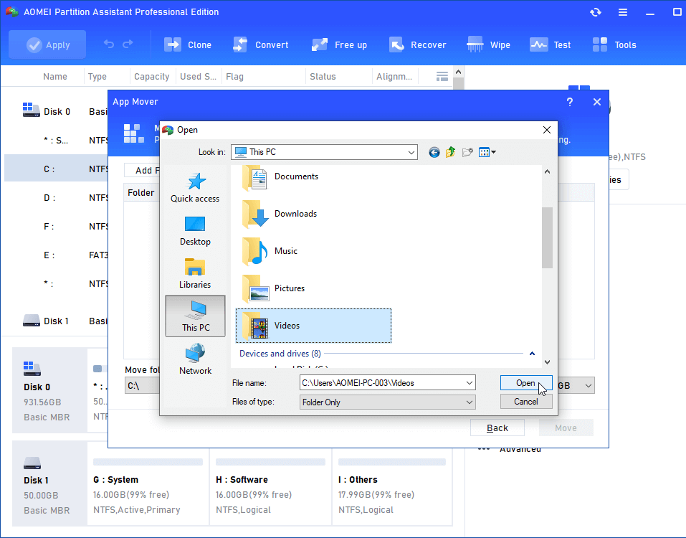Image resolution: width=686 pixels, height=538 pixels.
Task: Click the file list scroll up arrow
Action: [x=547, y=171]
